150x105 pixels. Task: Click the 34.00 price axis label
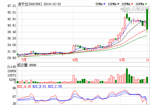tap(12, 45)
